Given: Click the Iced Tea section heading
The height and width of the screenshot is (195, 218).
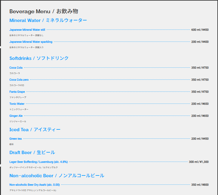Looking at the screenshot, I should [35, 130].
